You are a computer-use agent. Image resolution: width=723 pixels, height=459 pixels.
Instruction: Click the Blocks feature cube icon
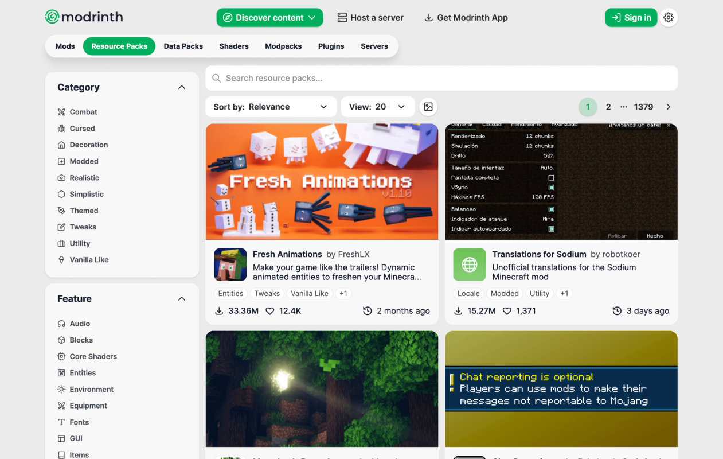(61, 340)
